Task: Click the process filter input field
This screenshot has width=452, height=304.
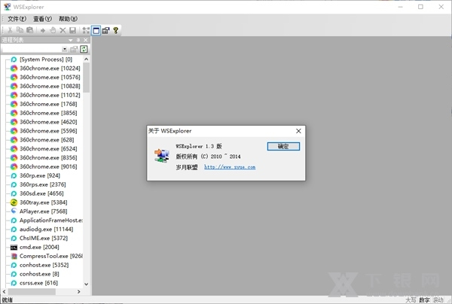Action: 32,49
